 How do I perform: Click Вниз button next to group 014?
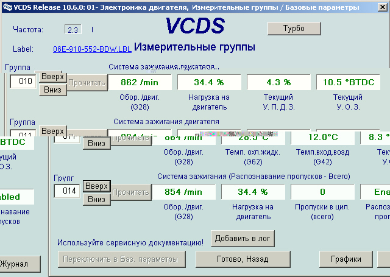coord(96,199)
